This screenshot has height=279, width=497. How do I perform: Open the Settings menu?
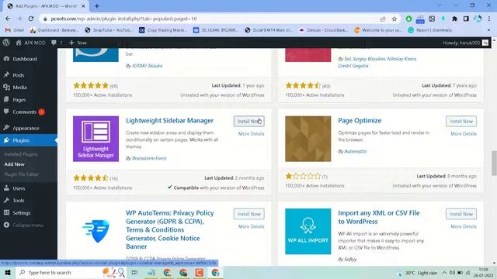(x=21, y=213)
